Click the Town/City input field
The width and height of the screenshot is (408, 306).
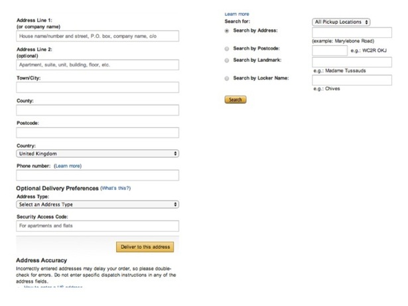(98, 88)
